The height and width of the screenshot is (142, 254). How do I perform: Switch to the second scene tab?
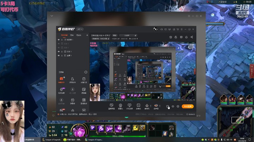point(72,35)
